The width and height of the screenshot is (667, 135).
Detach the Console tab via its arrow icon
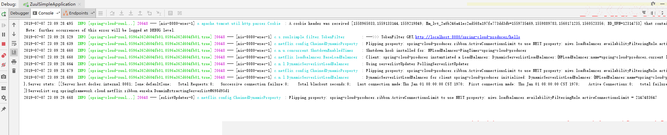click(x=58, y=13)
